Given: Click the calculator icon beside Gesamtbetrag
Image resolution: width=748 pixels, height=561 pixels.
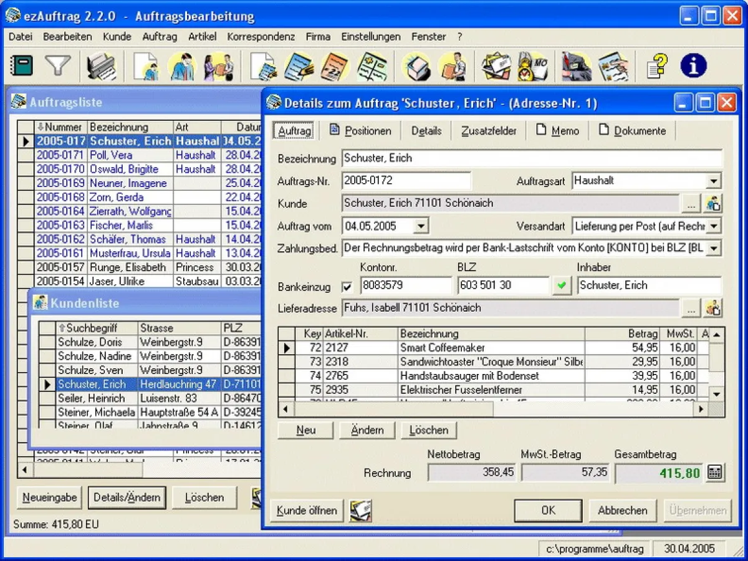Looking at the screenshot, I should [x=715, y=472].
